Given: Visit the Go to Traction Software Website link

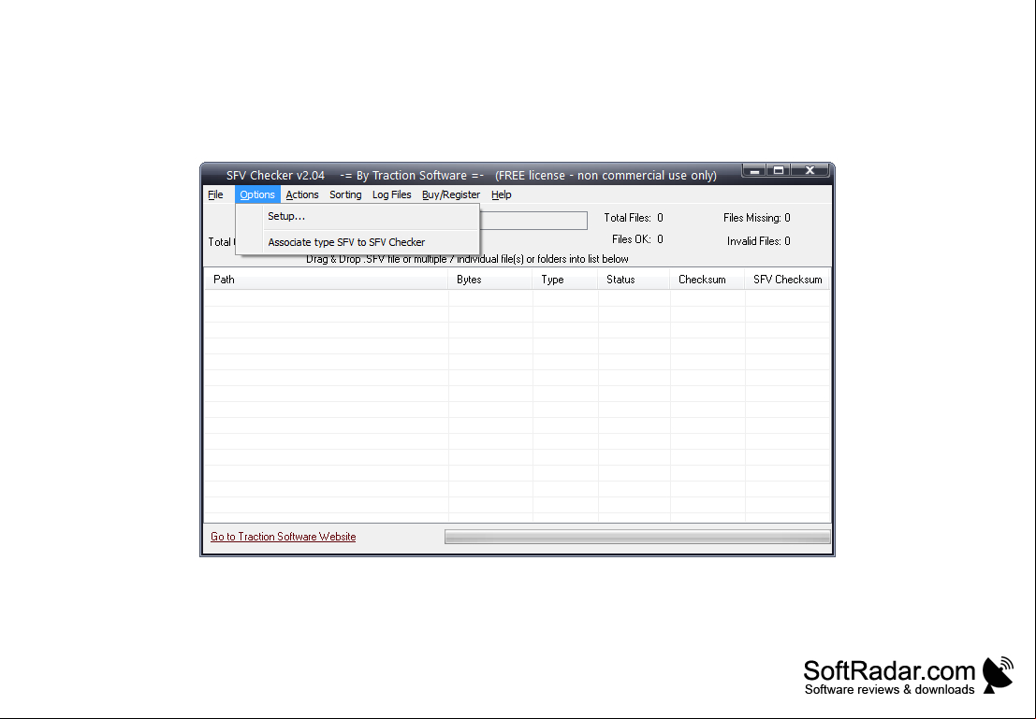Looking at the screenshot, I should (284, 537).
